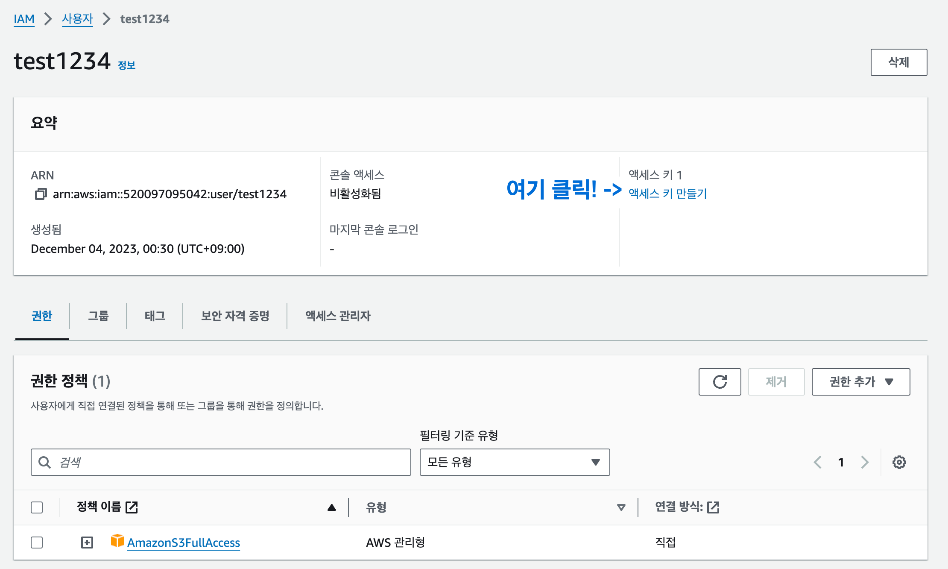Navigate to 사용자 breadcrumb link
Screen dimensions: 948x569
[x=77, y=19]
